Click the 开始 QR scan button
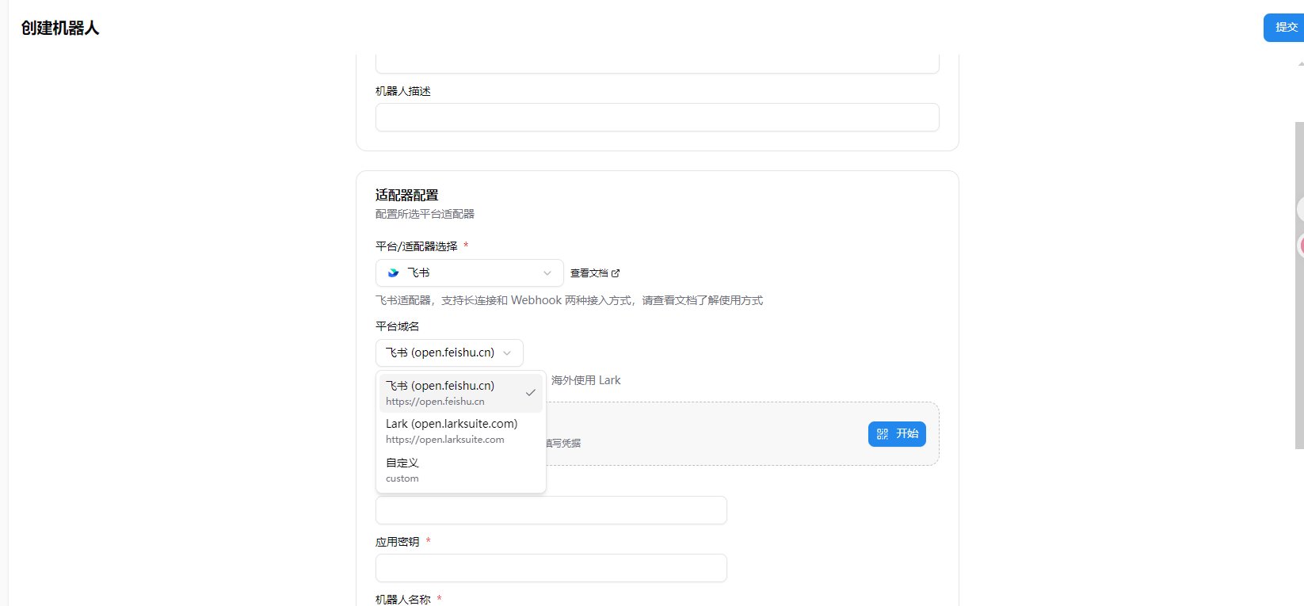Image resolution: width=1304 pixels, height=606 pixels. click(897, 434)
